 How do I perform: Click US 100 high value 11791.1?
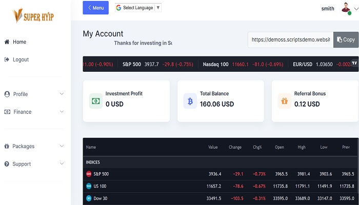pos(303,186)
